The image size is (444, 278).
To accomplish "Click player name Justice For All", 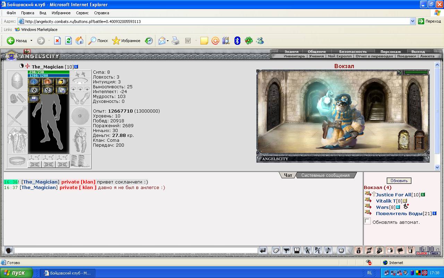I will coord(393,195).
